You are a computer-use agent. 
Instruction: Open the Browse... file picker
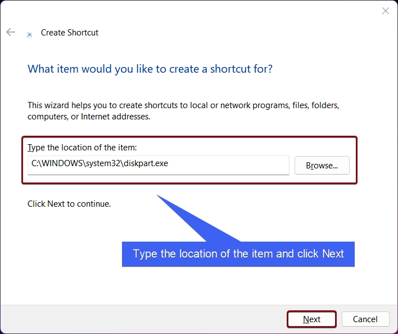[322, 166]
